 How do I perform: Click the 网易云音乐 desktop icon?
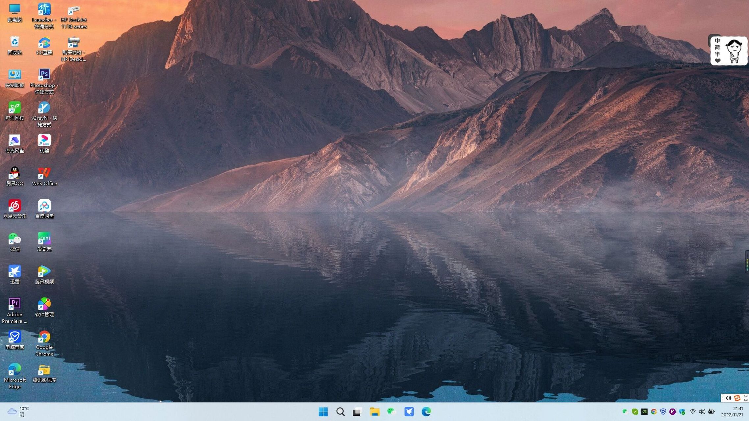[14, 206]
